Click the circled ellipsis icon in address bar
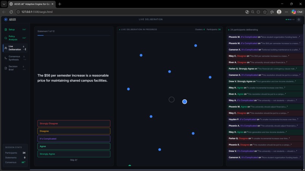This screenshot has height=171, width=305. click(x=258, y=12)
